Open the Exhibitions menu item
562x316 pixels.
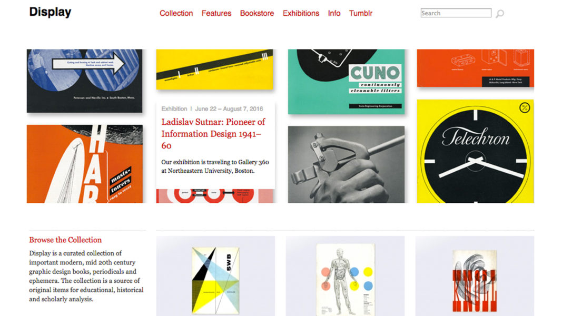[301, 13]
